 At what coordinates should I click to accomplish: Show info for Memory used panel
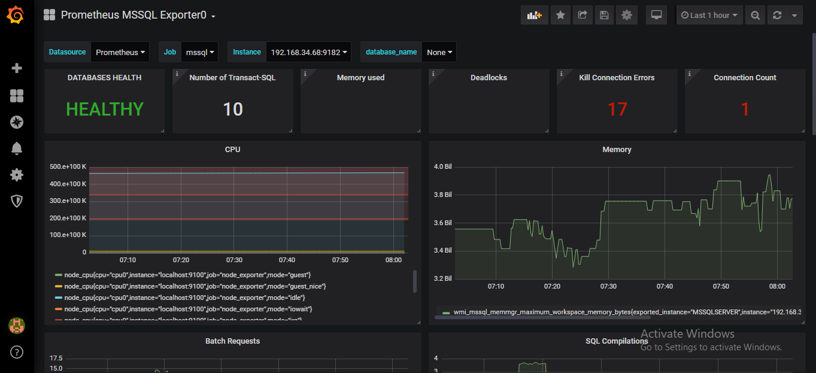[x=305, y=74]
